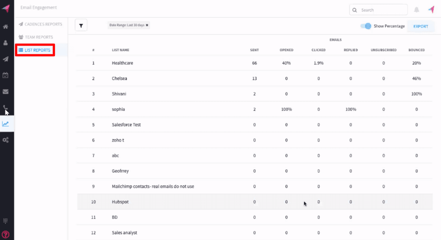
Task: Click Healthcare opened value 40%
Action: 286,63
